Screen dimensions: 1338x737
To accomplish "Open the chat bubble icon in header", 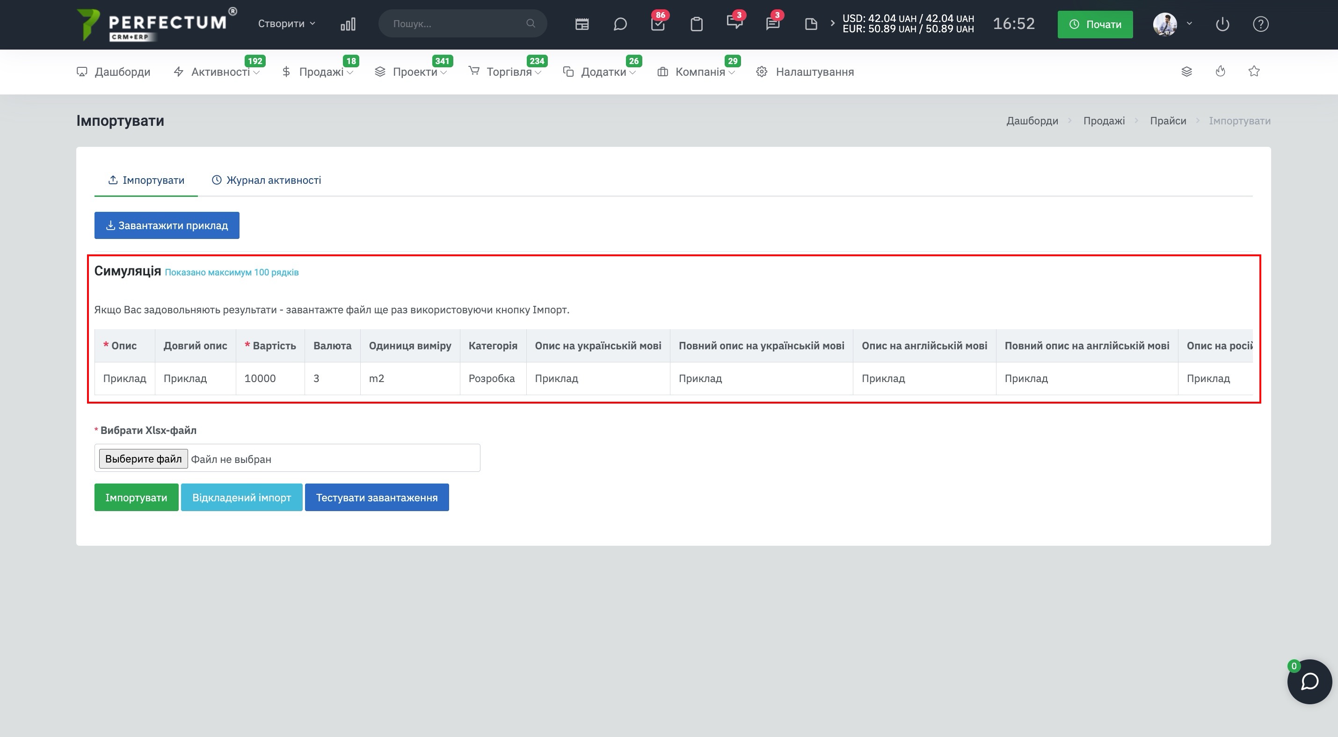I will [x=620, y=24].
